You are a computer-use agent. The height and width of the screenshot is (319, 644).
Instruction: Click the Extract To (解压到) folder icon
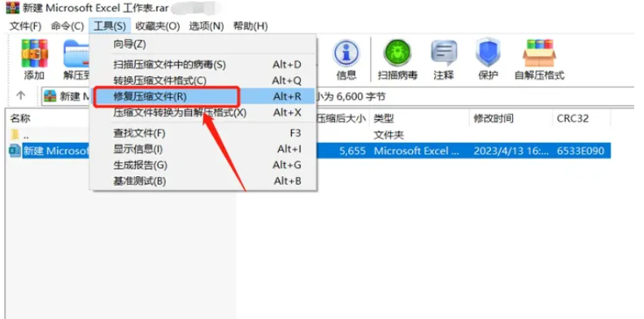(x=76, y=54)
